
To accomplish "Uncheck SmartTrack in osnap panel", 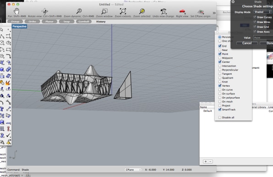I will (220, 110).
